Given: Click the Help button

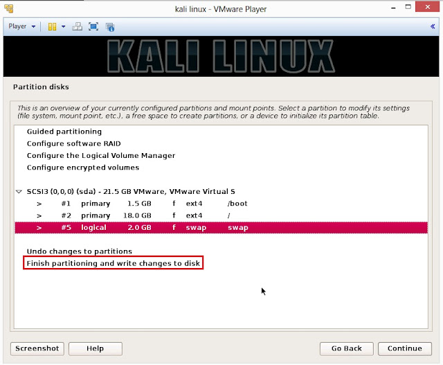Looking at the screenshot, I should [x=96, y=348].
